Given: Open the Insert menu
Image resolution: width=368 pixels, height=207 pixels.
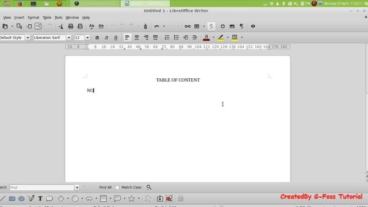Looking at the screenshot, I should 19,18.
